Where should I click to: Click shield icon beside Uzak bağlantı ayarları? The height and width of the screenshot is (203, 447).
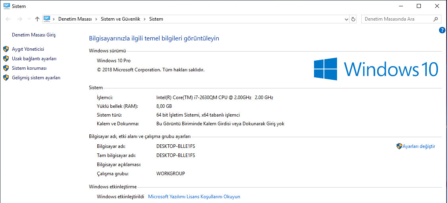coord(6,59)
